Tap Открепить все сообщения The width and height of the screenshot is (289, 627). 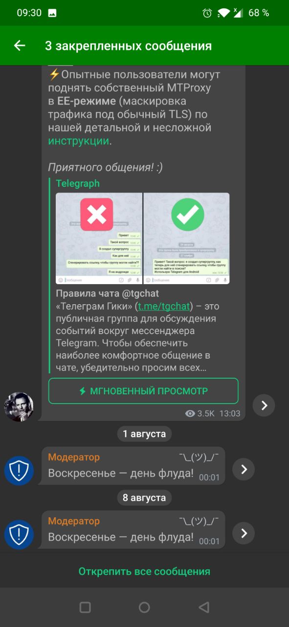pyautogui.click(x=144, y=571)
